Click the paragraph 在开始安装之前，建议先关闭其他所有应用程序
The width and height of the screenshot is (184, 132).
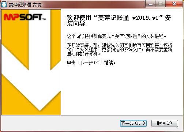tap(119, 49)
